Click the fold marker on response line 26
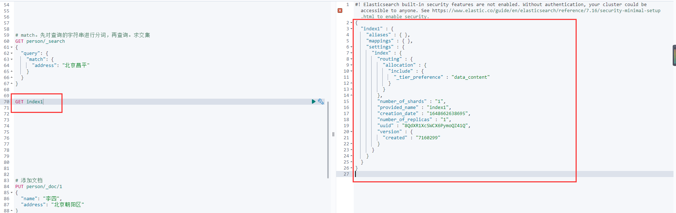The height and width of the screenshot is (213, 676). (352, 168)
